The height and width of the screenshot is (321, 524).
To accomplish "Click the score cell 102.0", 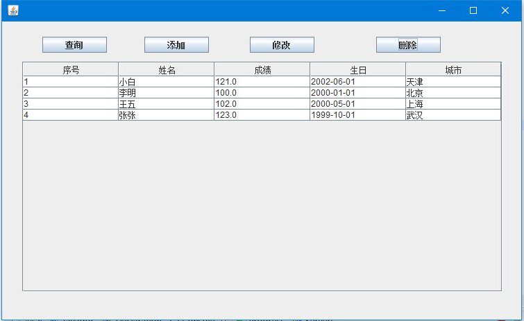I will pos(262,104).
